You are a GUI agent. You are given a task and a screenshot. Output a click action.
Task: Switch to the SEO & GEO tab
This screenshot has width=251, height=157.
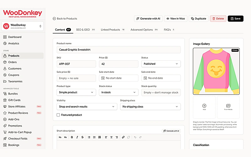(85, 30)
